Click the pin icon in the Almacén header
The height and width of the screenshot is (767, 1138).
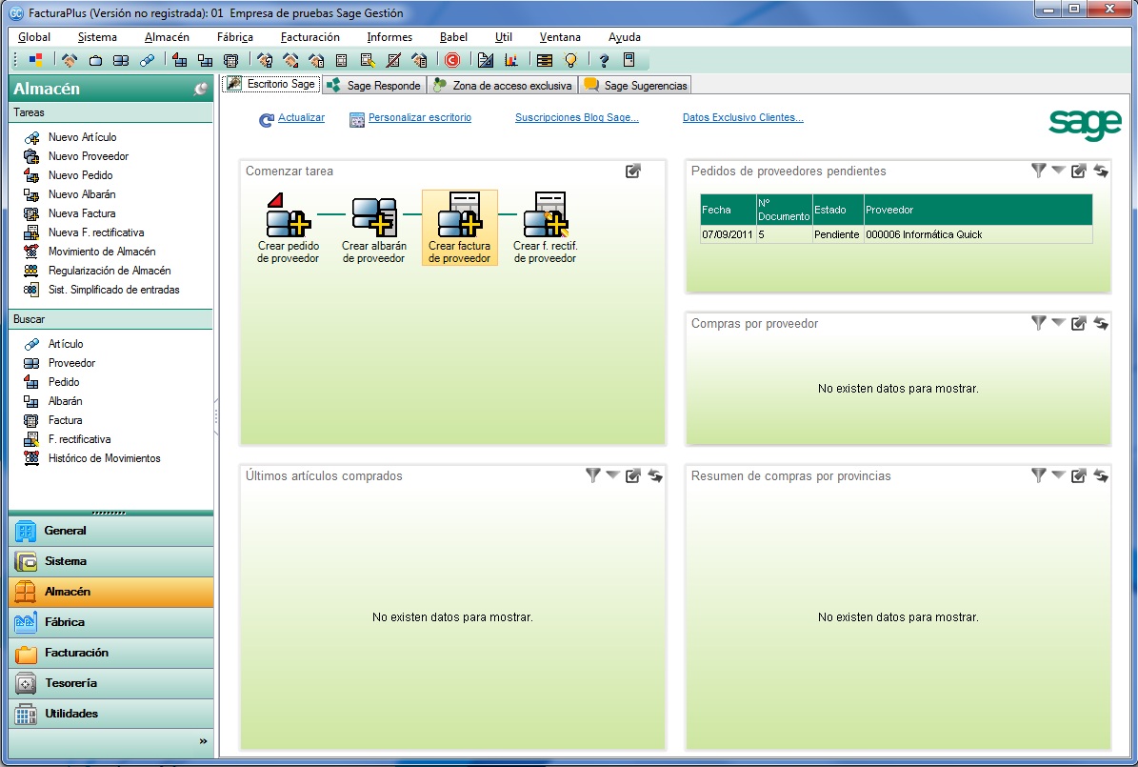[x=200, y=89]
